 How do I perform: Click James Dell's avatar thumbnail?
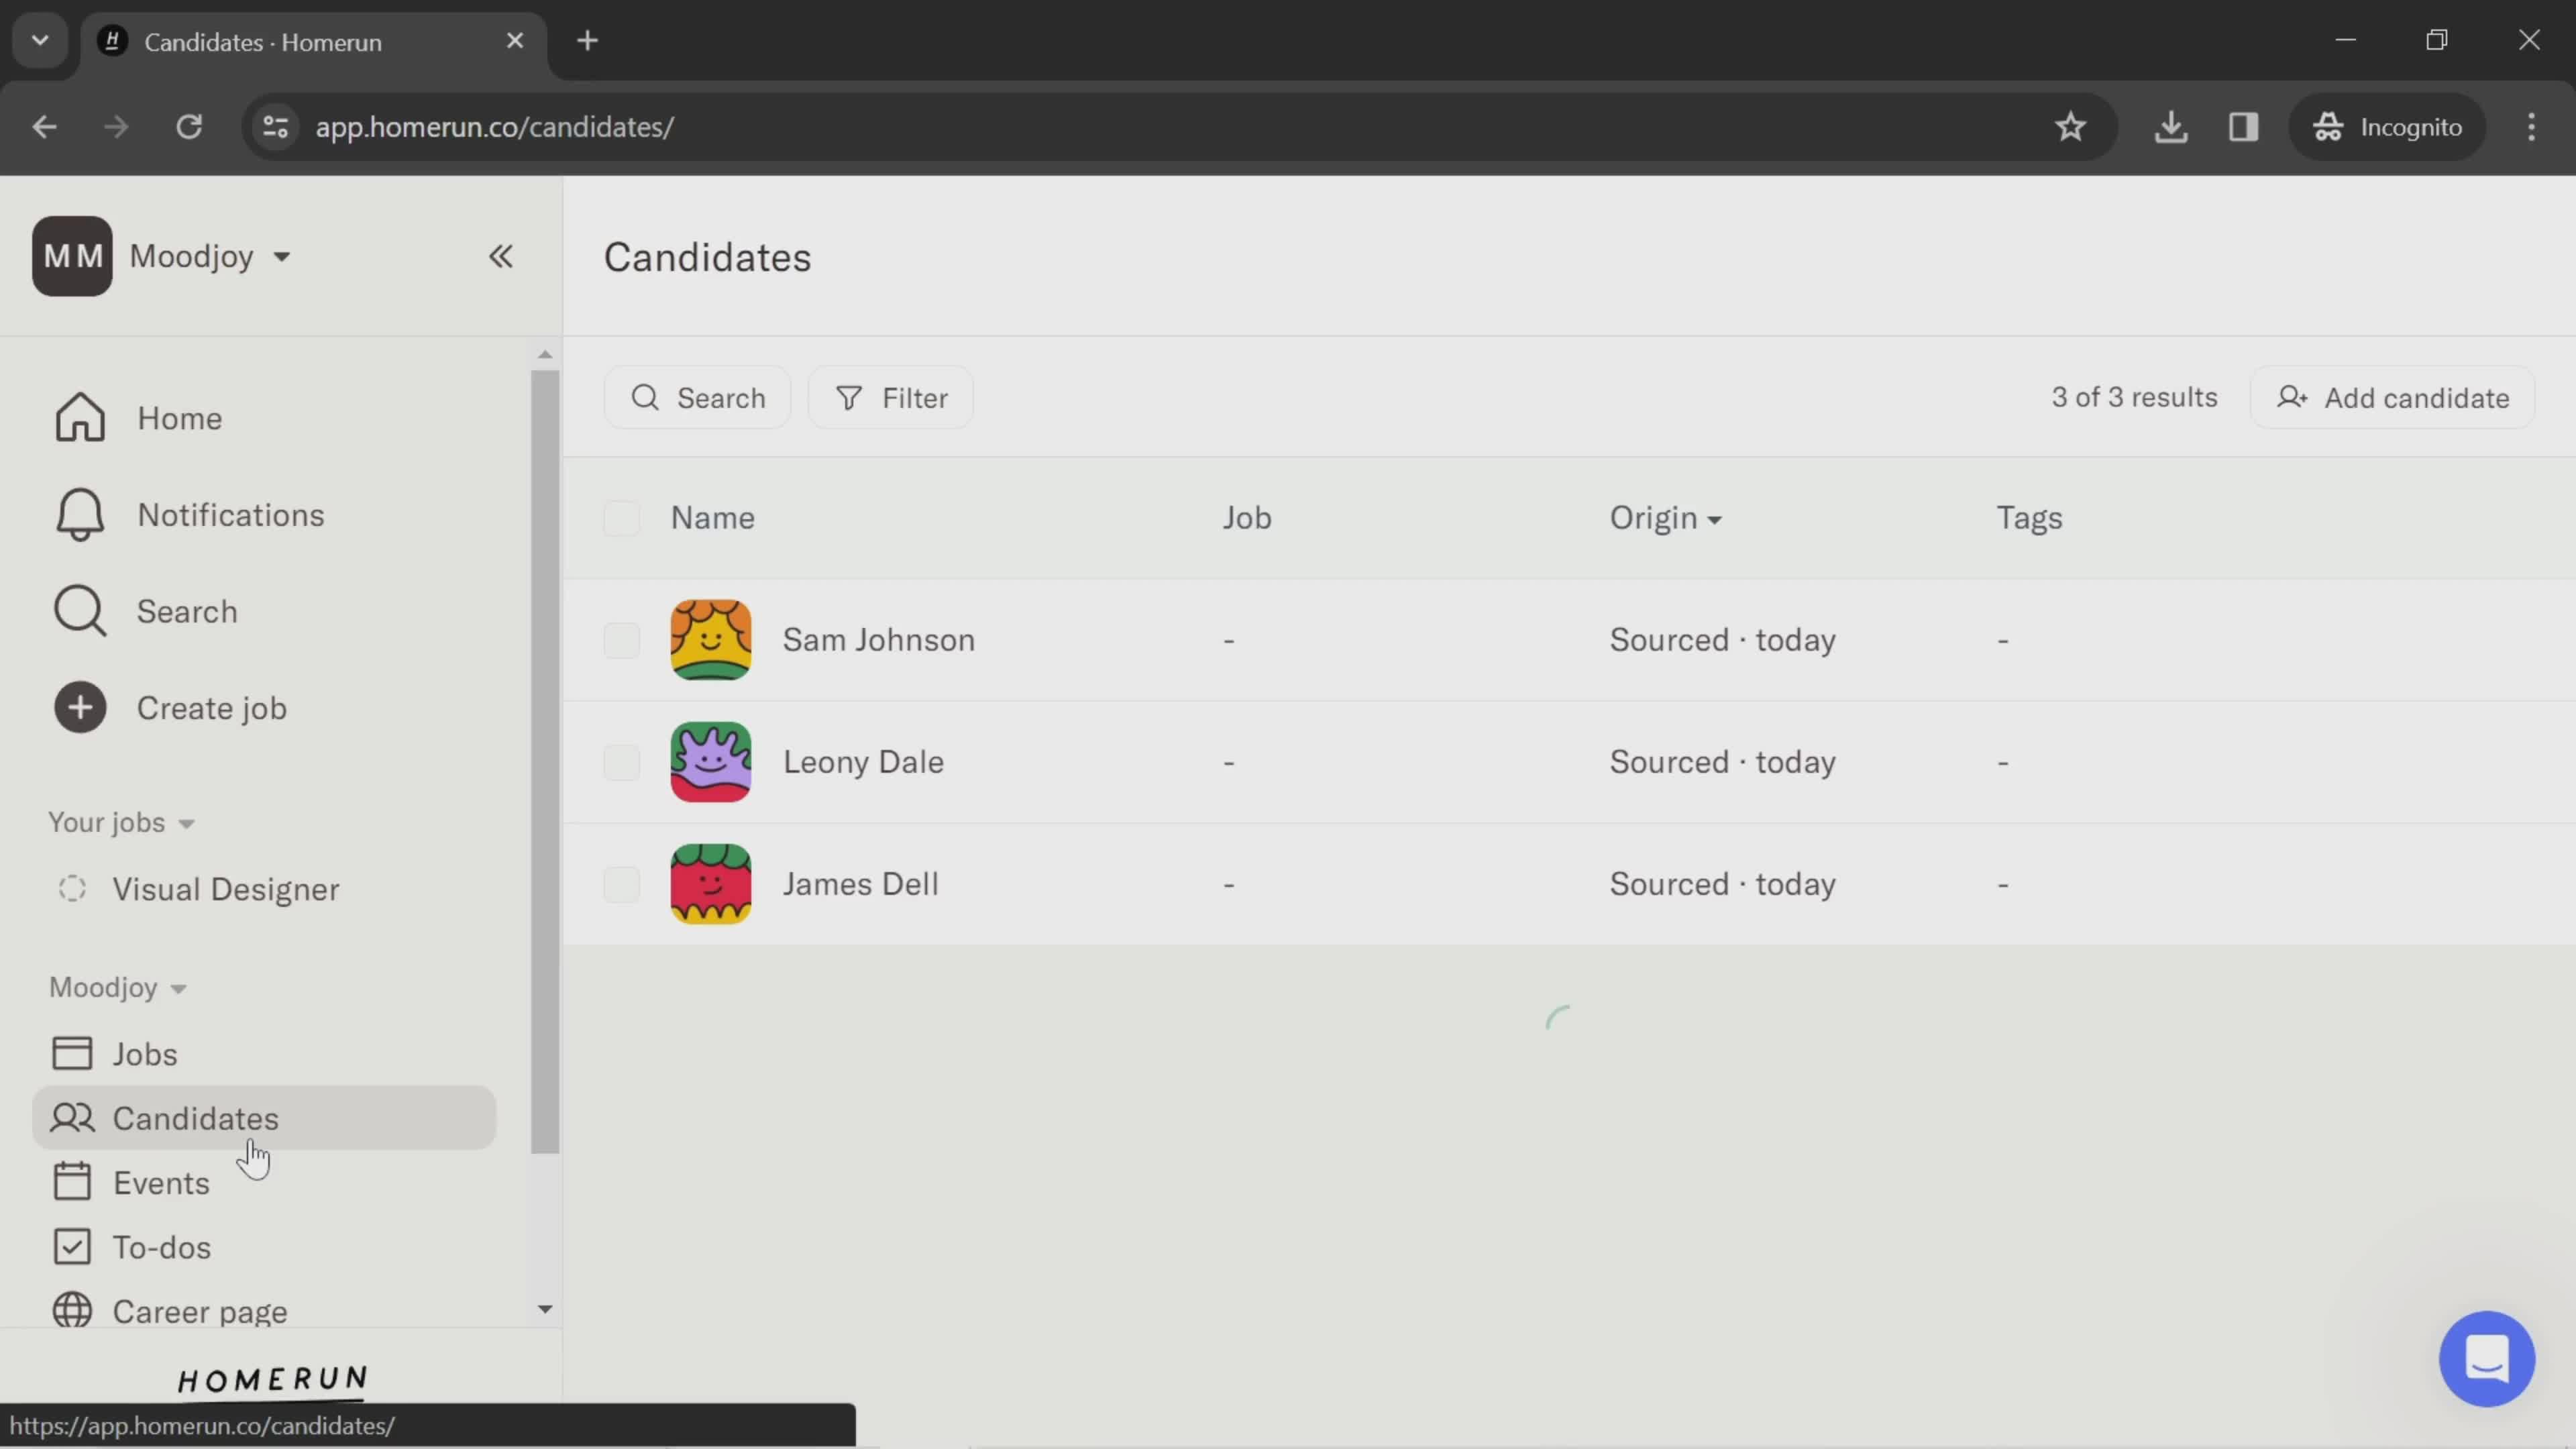pyautogui.click(x=710, y=884)
